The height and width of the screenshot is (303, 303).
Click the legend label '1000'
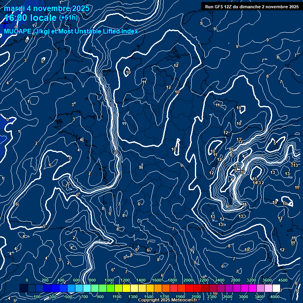(x=109, y=280)
